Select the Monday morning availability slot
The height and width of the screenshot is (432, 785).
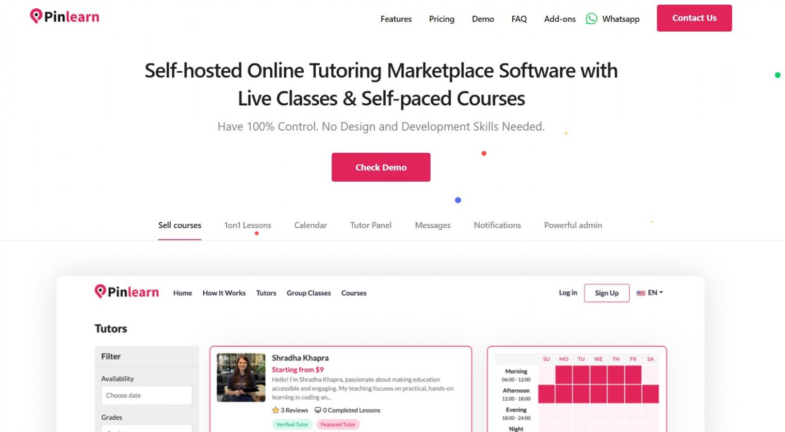pyautogui.click(x=564, y=375)
